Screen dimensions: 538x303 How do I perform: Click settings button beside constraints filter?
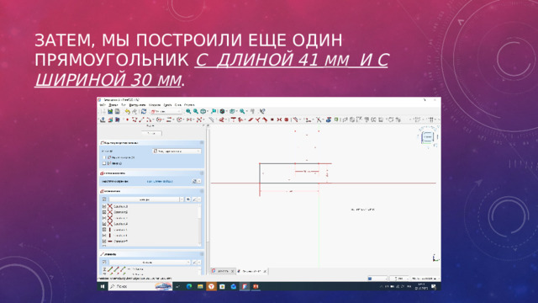point(195,199)
